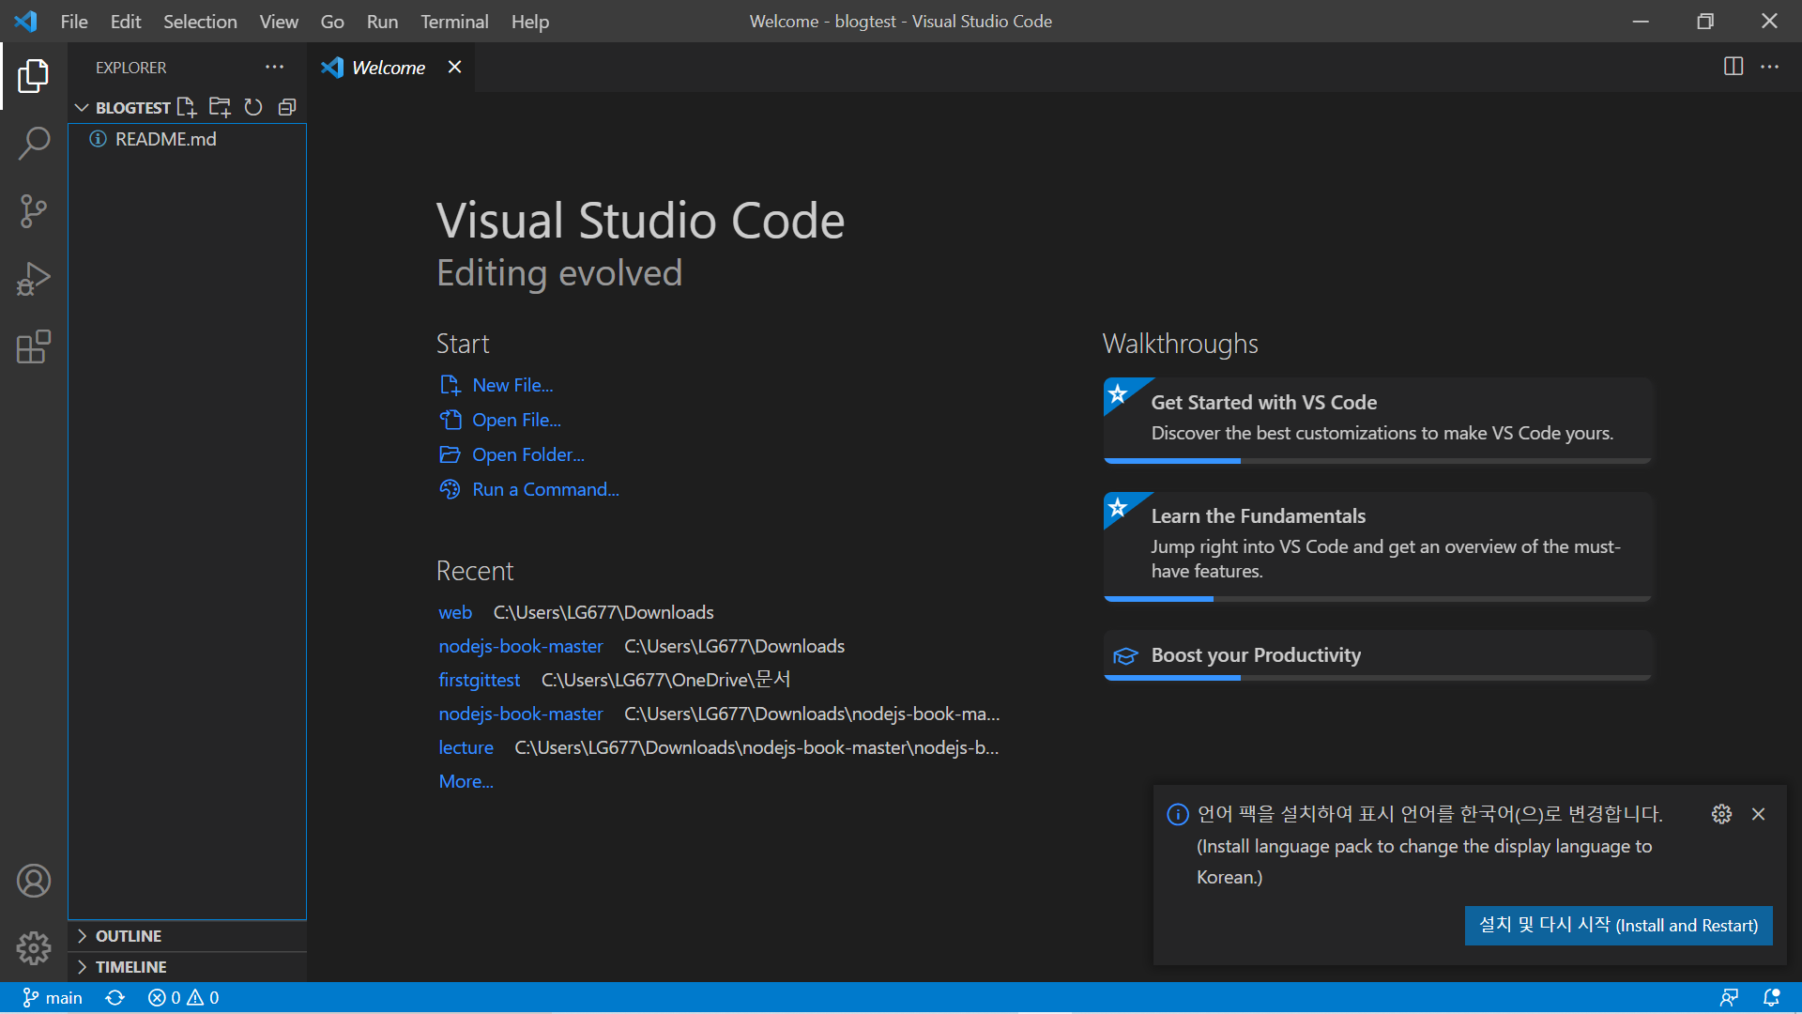The width and height of the screenshot is (1802, 1014).
Task: Open the Explorer view in activity bar
Action: click(x=34, y=76)
